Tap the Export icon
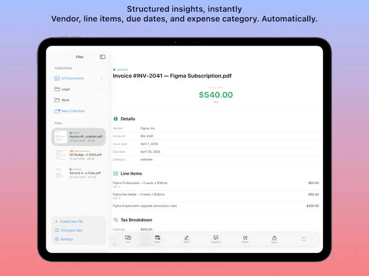The image size is (369, 276). click(274, 237)
